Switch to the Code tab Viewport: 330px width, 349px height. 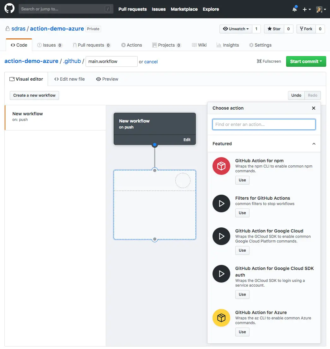tap(19, 45)
